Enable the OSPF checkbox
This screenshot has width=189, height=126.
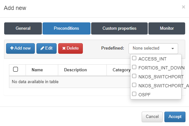pos(134,94)
